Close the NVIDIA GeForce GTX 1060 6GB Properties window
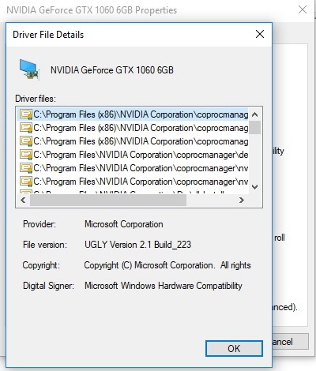This screenshot has width=316, height=371. 303,9
